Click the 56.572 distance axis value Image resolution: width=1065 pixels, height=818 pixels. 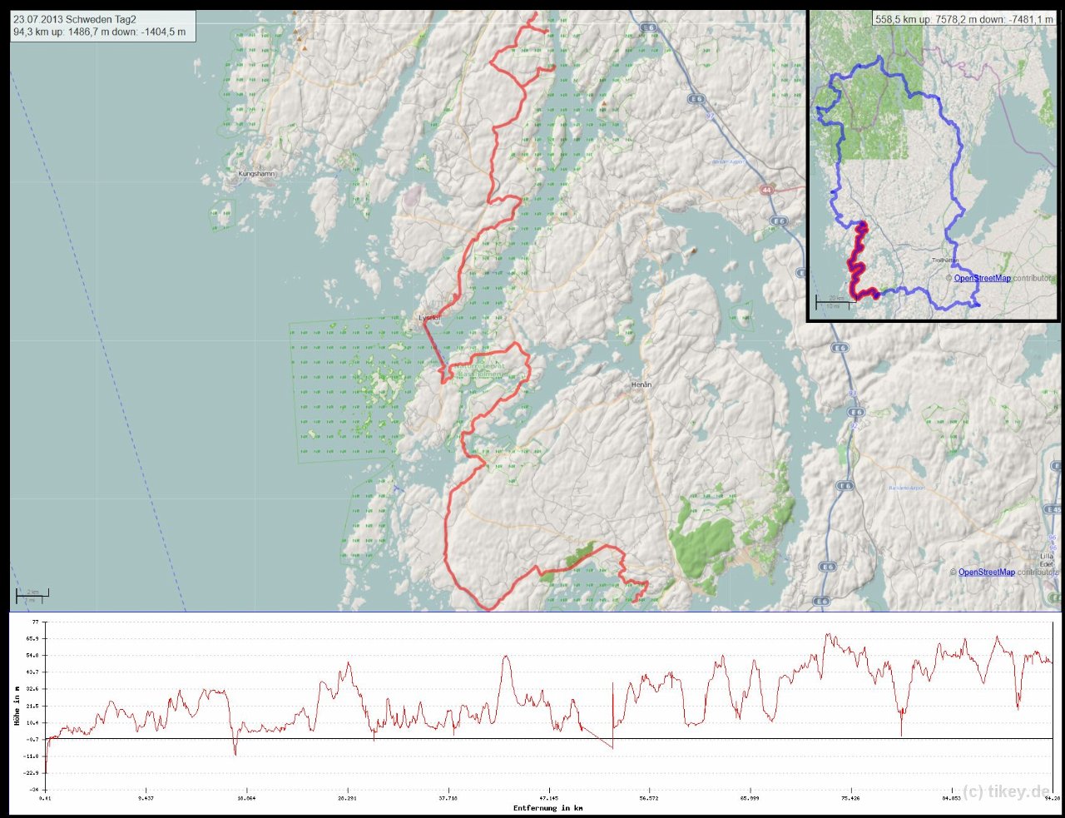(650, 798)
